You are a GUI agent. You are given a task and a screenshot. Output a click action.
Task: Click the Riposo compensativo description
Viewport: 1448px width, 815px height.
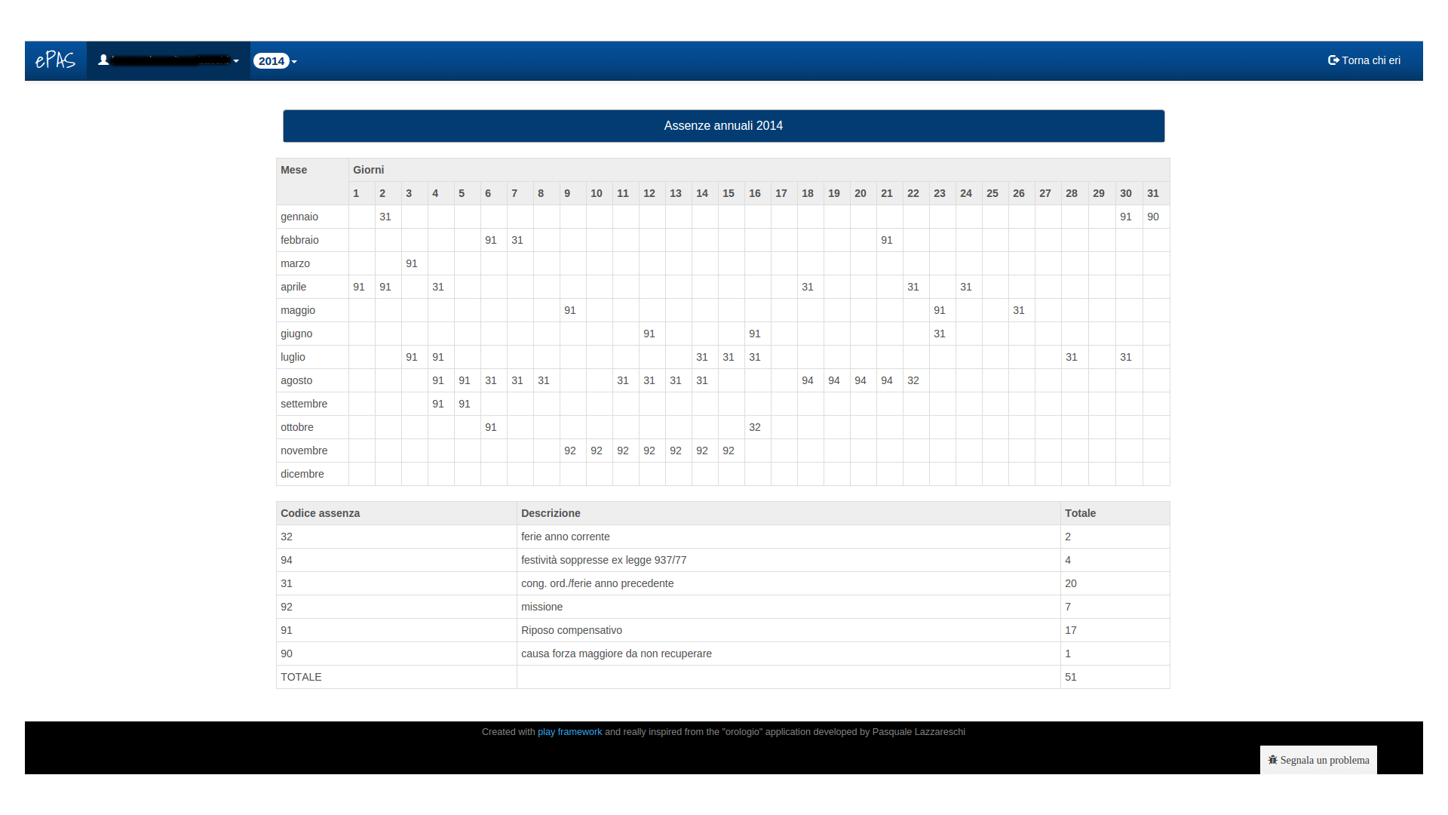[x=571, y=630]
